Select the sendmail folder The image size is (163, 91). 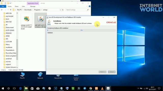(x=9, y=59)
